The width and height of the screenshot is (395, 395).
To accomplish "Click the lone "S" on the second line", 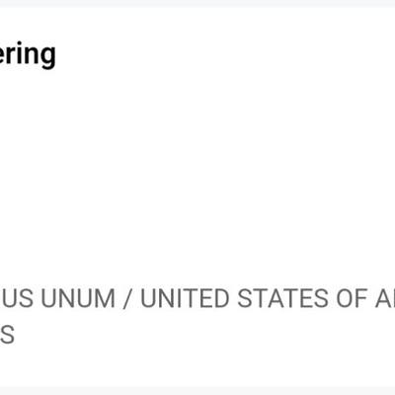I will (7, 335).
